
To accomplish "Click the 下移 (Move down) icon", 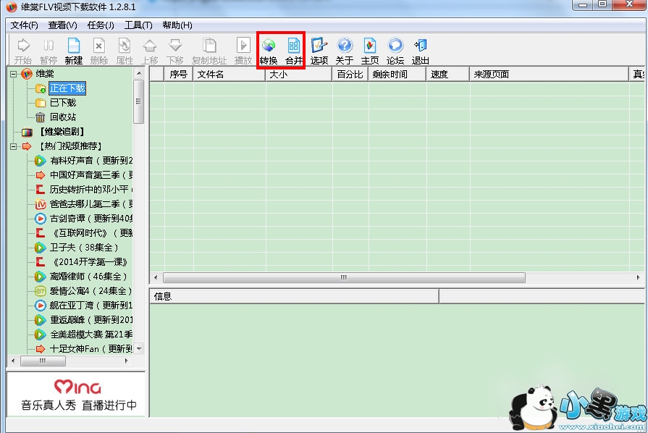I will click(175, 51).
